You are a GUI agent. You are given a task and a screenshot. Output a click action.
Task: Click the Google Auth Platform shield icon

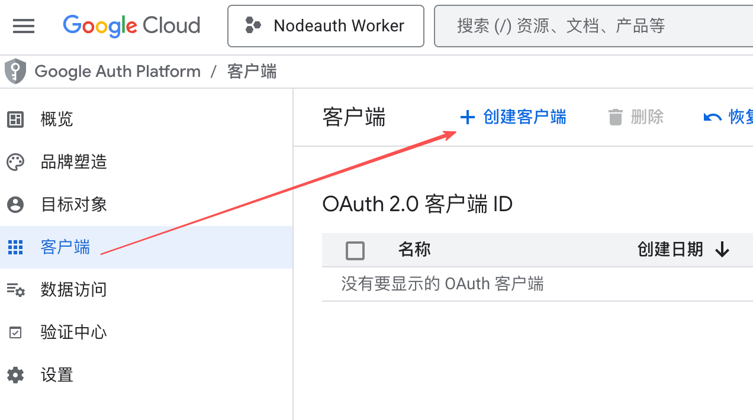tap(15, 72)
